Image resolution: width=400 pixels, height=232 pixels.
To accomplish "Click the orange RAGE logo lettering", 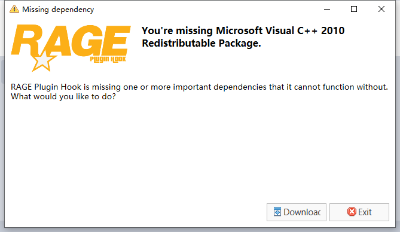I will tap(71, 41).
